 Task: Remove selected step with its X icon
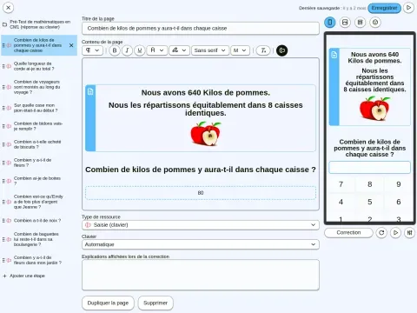71,45
